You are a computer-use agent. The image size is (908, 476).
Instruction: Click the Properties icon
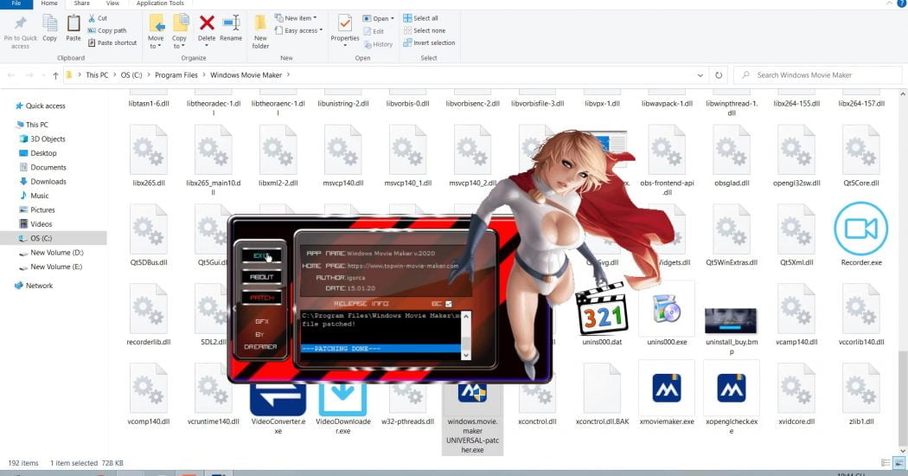[x=345, y=23]
